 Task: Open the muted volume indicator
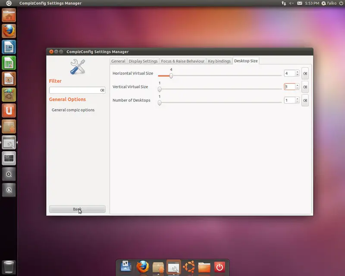click(x=292, y=3)
